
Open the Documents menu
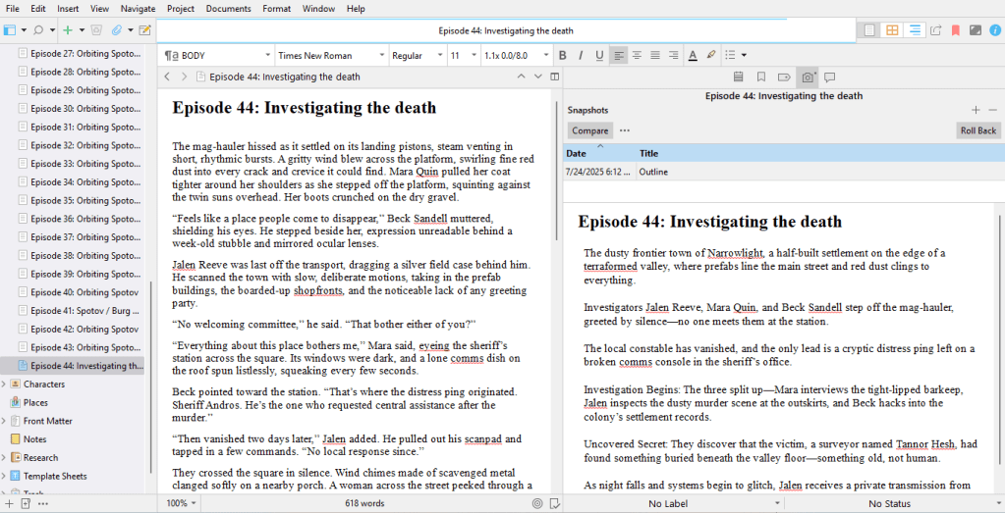(x=228, y=8)
